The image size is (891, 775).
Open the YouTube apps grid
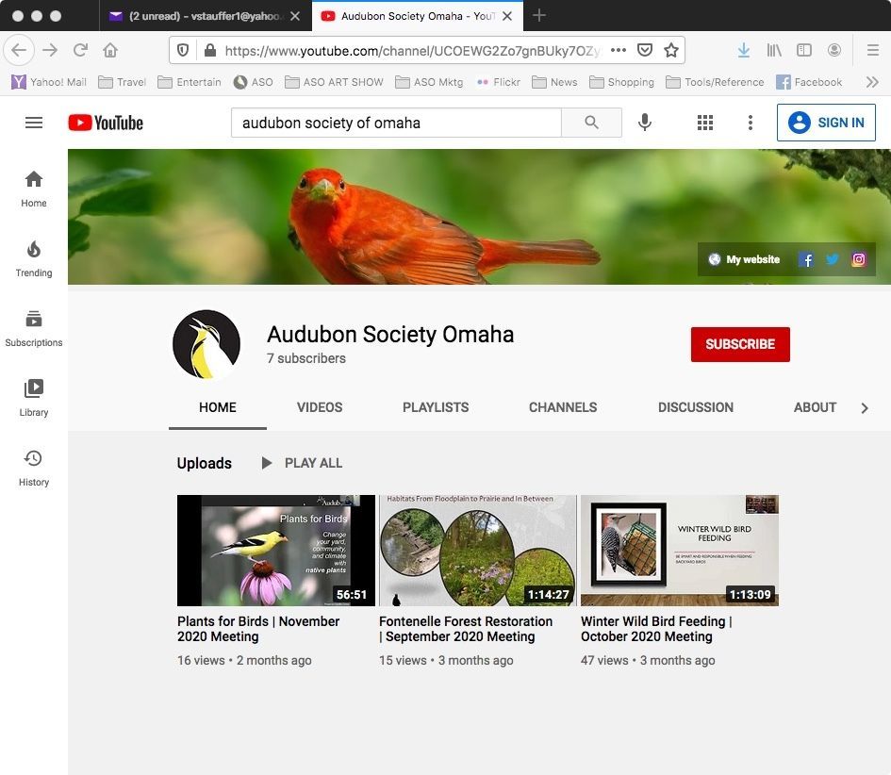point(705,123)
